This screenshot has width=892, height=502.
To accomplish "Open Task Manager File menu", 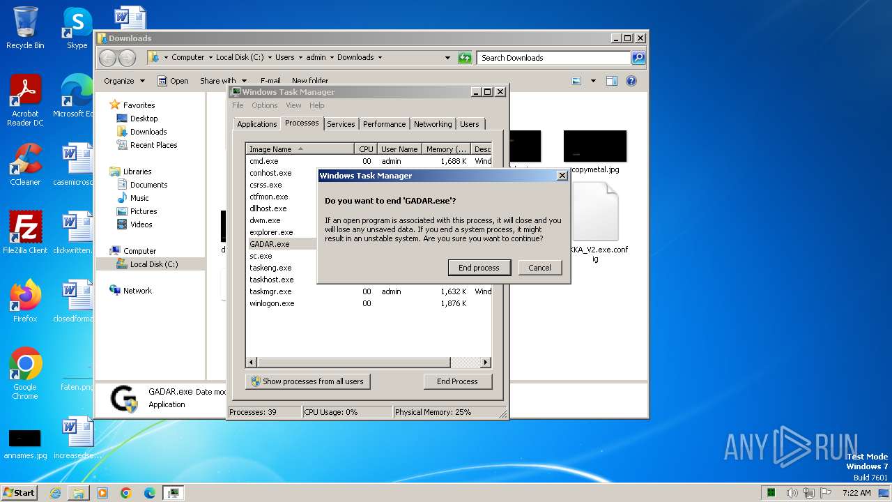I will click(238, 105).
